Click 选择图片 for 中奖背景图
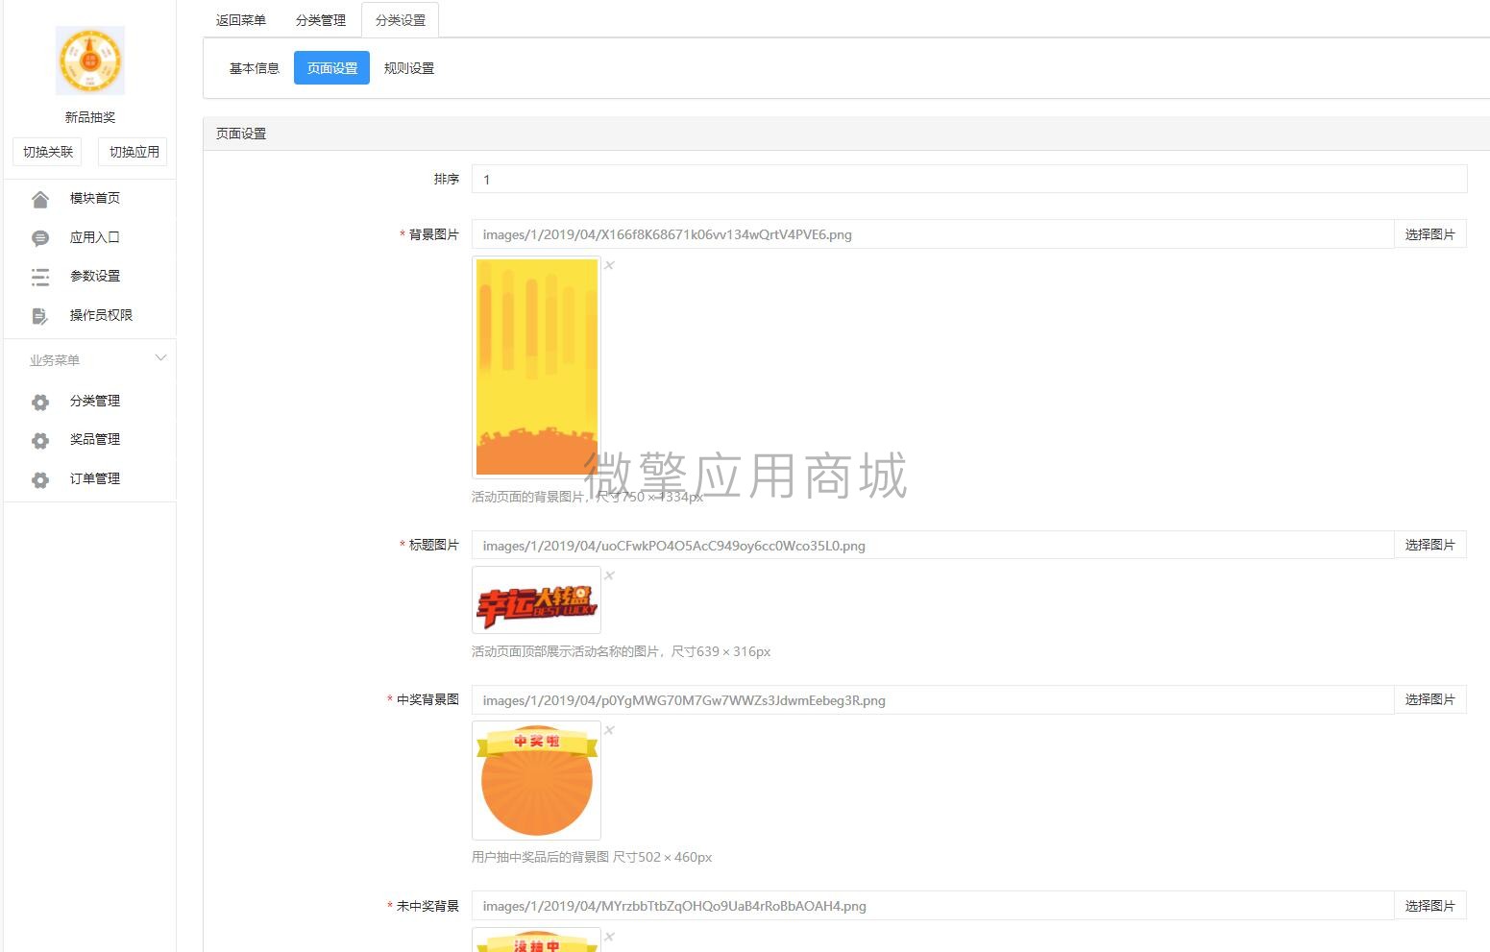 click(1429, 699)
